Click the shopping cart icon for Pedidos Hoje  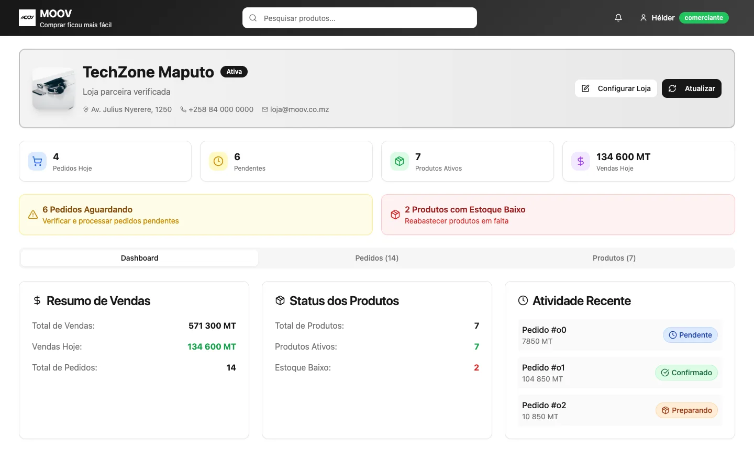pos(37,161)
